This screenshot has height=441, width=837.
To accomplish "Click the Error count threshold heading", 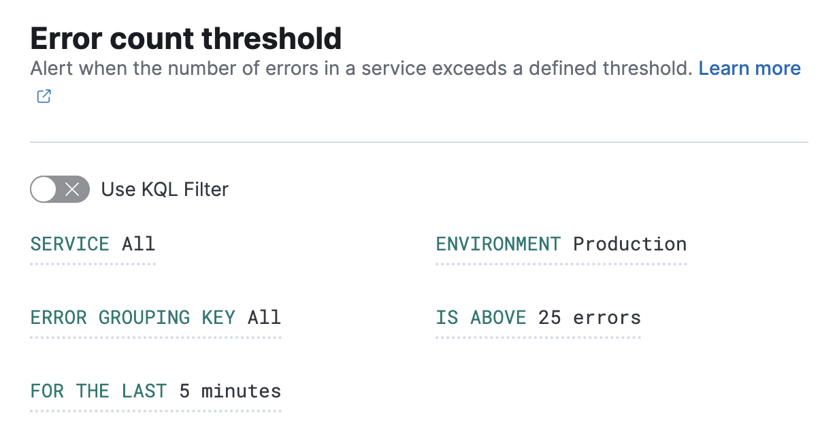I will click(x=185, y=38).
